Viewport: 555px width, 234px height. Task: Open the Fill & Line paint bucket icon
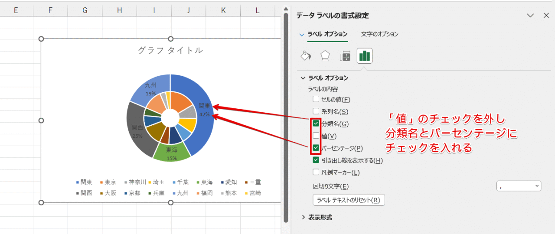[x=306, y=56]
